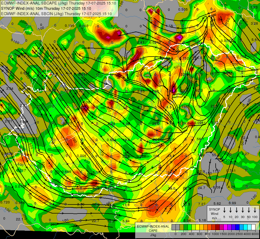Click the 16.7 value on the map

click(x=214, y=74)
